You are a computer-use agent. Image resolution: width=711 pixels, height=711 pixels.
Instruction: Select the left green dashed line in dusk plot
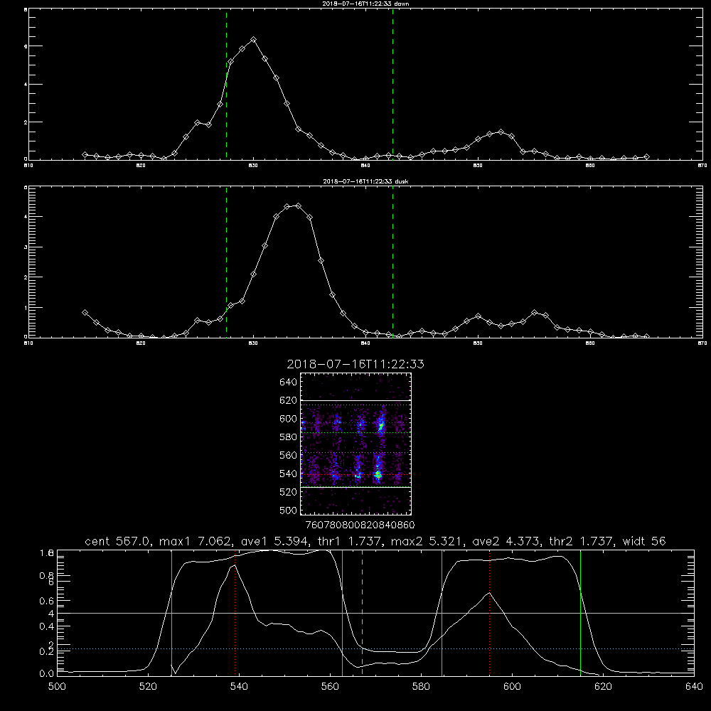[226, 262]
